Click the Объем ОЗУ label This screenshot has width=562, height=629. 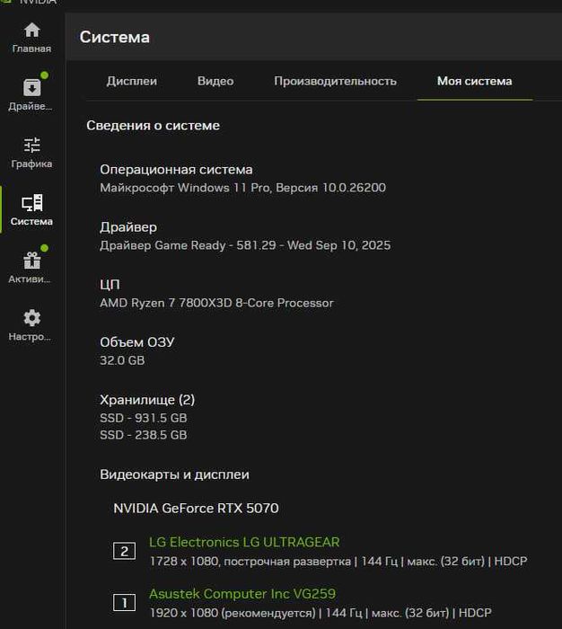[137, 342]
